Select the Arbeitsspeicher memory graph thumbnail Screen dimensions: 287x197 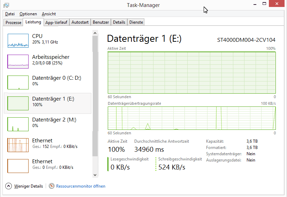tap(18, 62)
